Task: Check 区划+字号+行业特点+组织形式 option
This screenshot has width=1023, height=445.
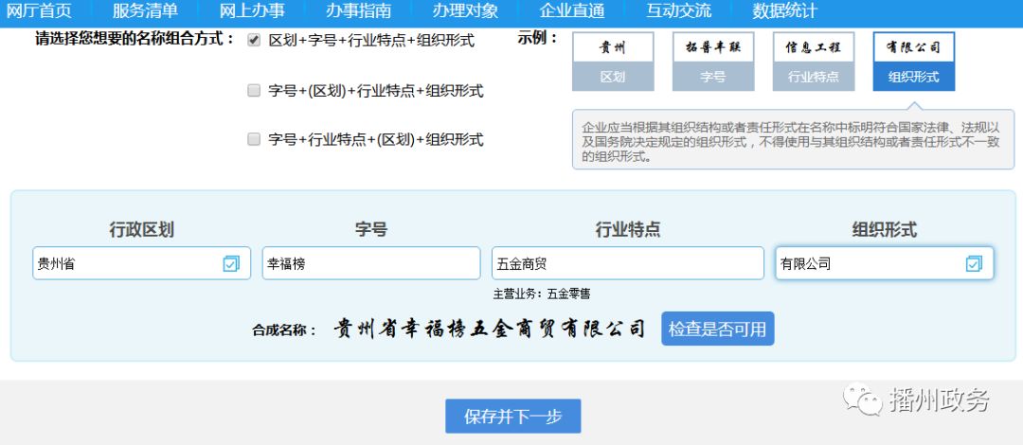Action: (x=254, y=41)
